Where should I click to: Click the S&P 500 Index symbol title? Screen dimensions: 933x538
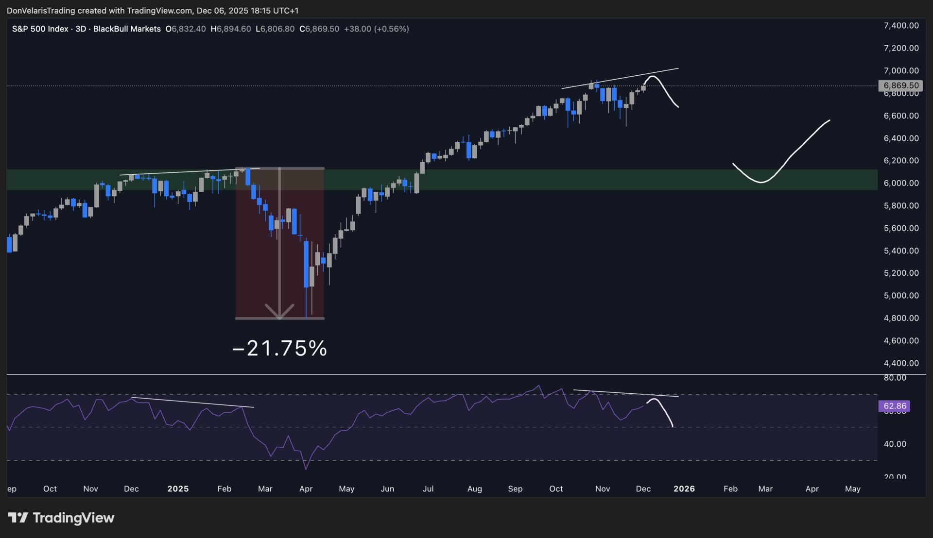tap(40, 29)
